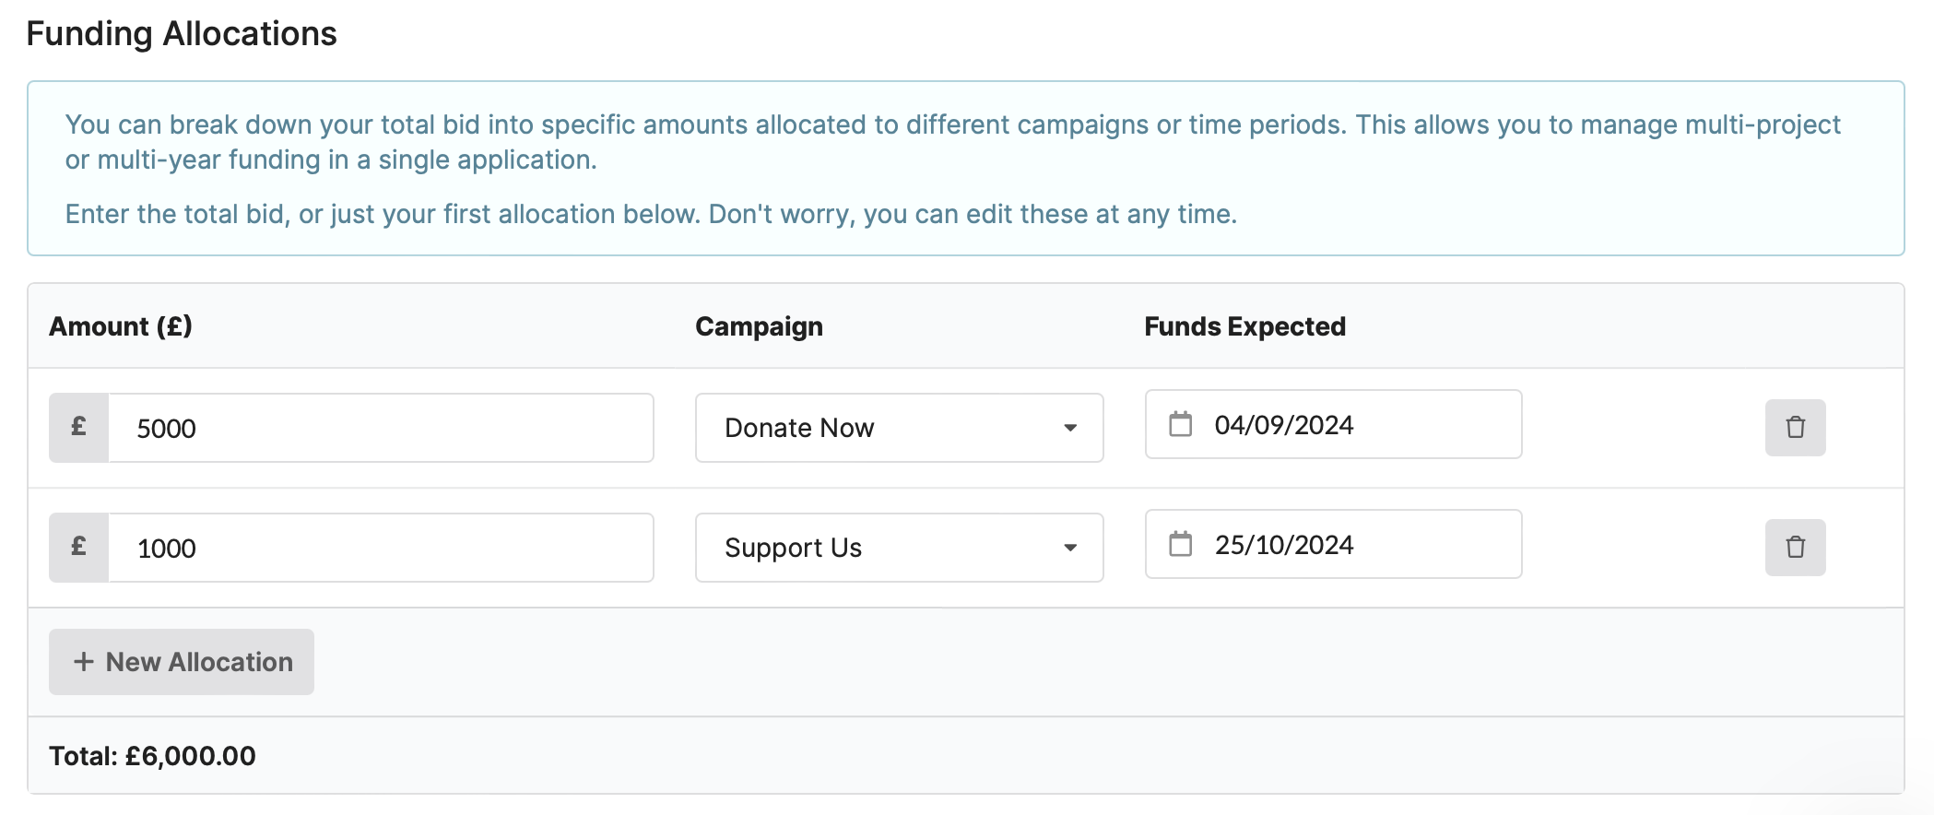Click the pound symbol before 5000
Screen dimensions: 1934x815
click(x=79, y=427)
